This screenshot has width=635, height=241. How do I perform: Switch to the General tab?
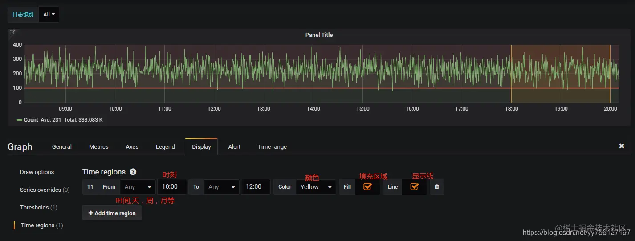[62, 147]
